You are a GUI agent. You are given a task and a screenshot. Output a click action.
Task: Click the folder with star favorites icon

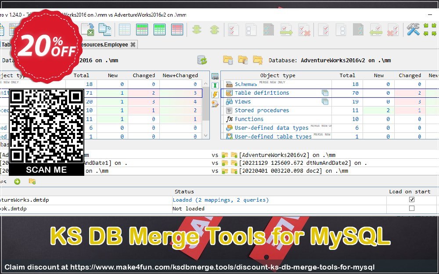[258, 60]
